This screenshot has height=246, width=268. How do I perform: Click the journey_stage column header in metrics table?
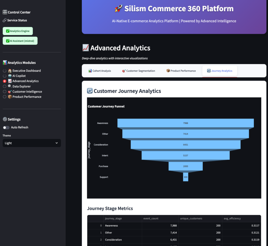point(113,219)
